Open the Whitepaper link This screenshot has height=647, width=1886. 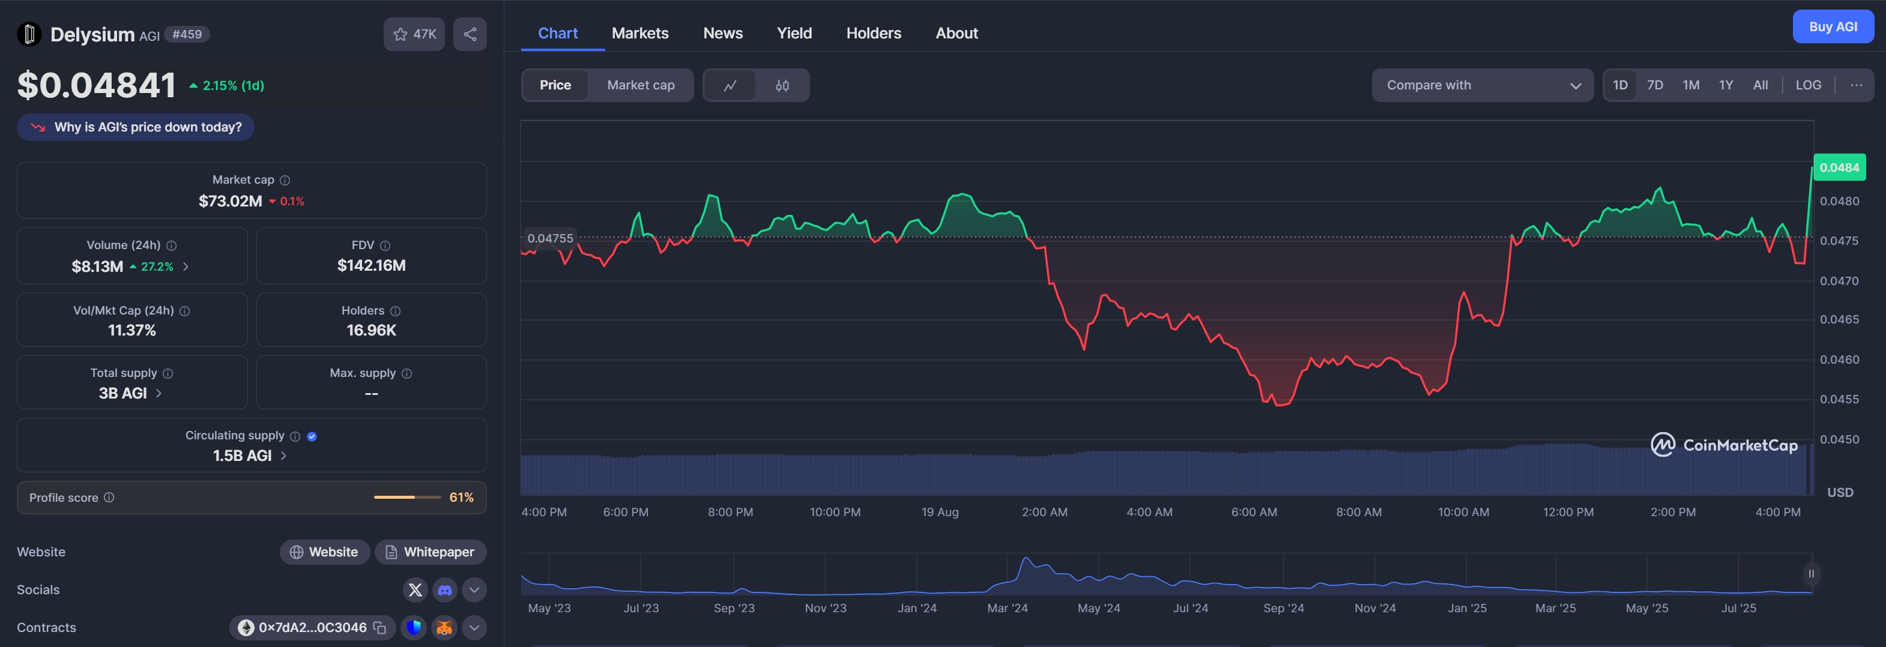tap(431, 553)
